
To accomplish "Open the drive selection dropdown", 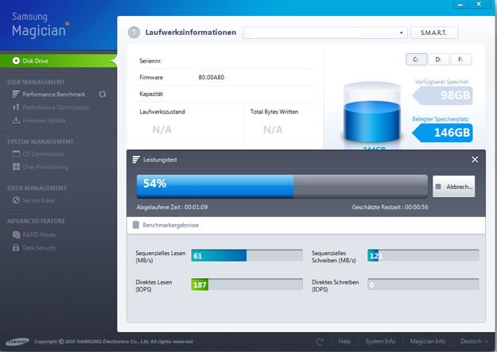I will tap(325, 33).
